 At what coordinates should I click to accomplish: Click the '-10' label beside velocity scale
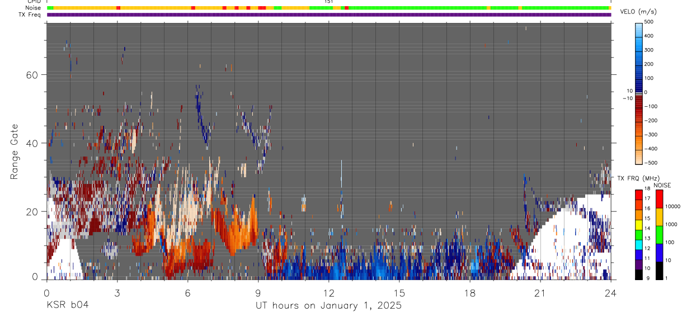click(628, 98)
